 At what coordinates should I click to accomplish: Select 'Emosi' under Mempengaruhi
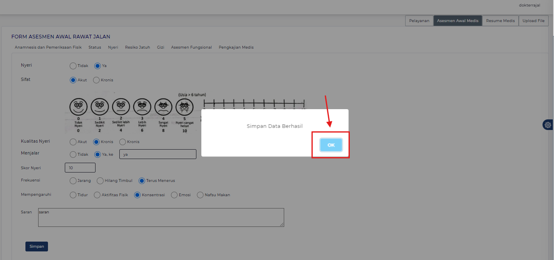(174, 195)
